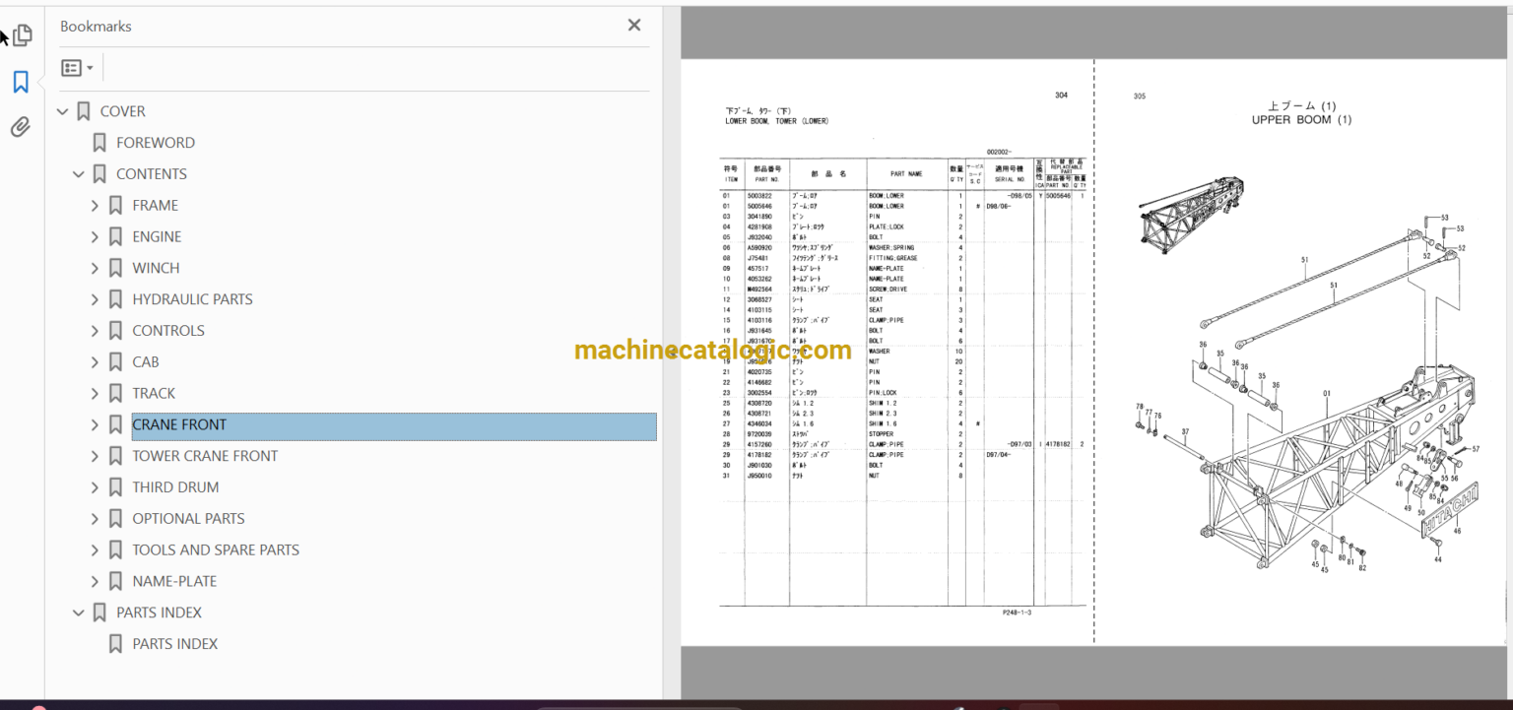Select the NAME-PLATE bookmark
The width and height of the screenshot is (1513, 710).
[x=174, y=581]
